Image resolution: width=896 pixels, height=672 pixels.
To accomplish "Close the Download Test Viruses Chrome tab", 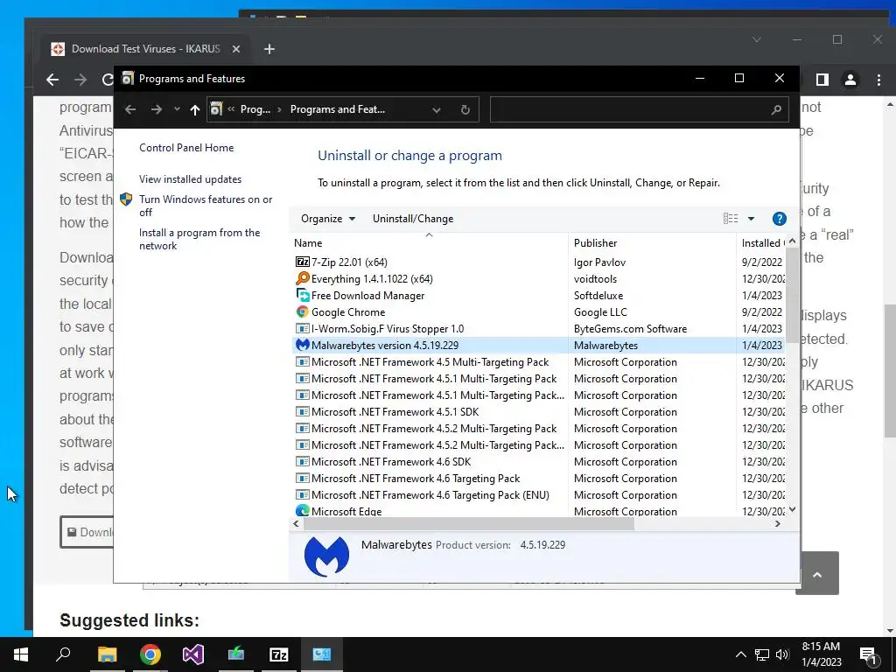I will [x=236, y=49].
